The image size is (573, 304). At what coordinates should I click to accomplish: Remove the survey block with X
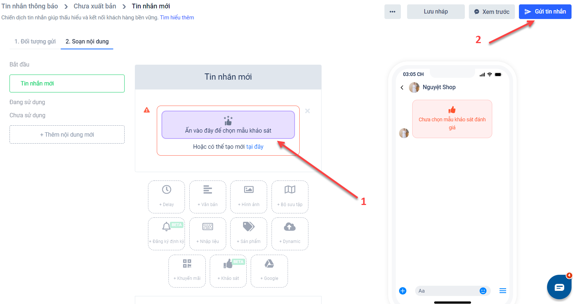point(307,111)
